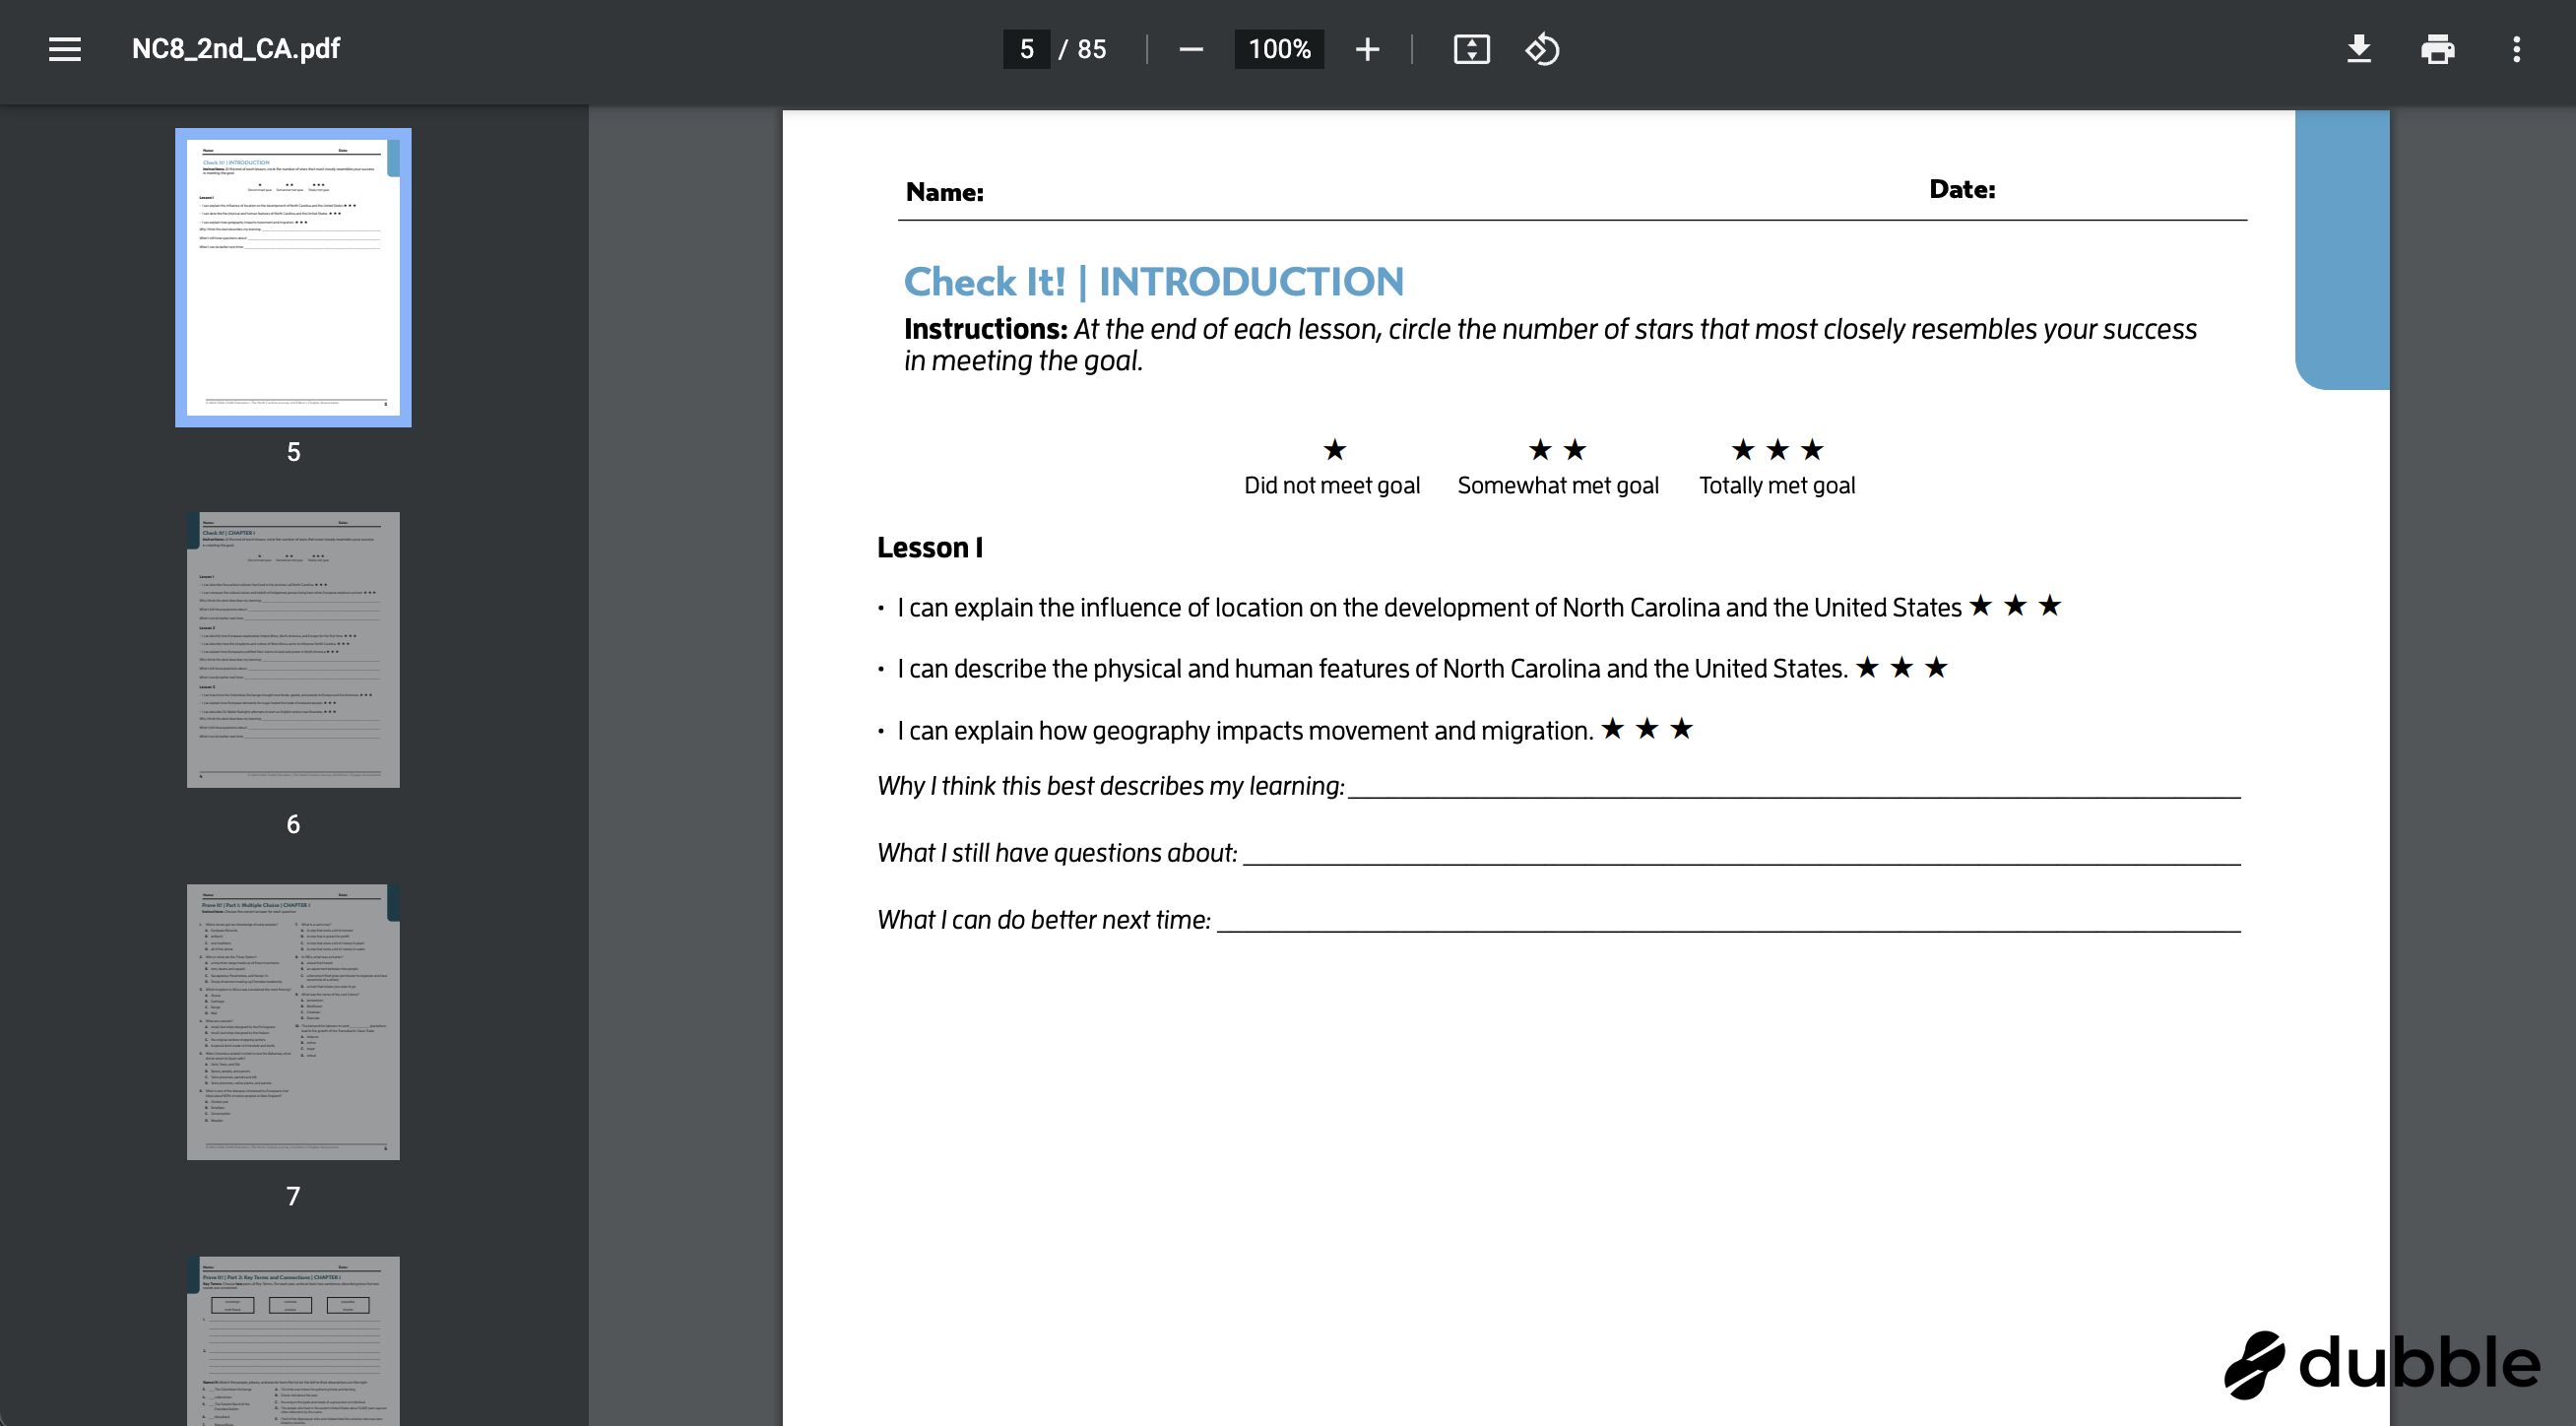Print the PDF document
This screenshot has width=2576, height=1426.
click(x=2437, y=49)
